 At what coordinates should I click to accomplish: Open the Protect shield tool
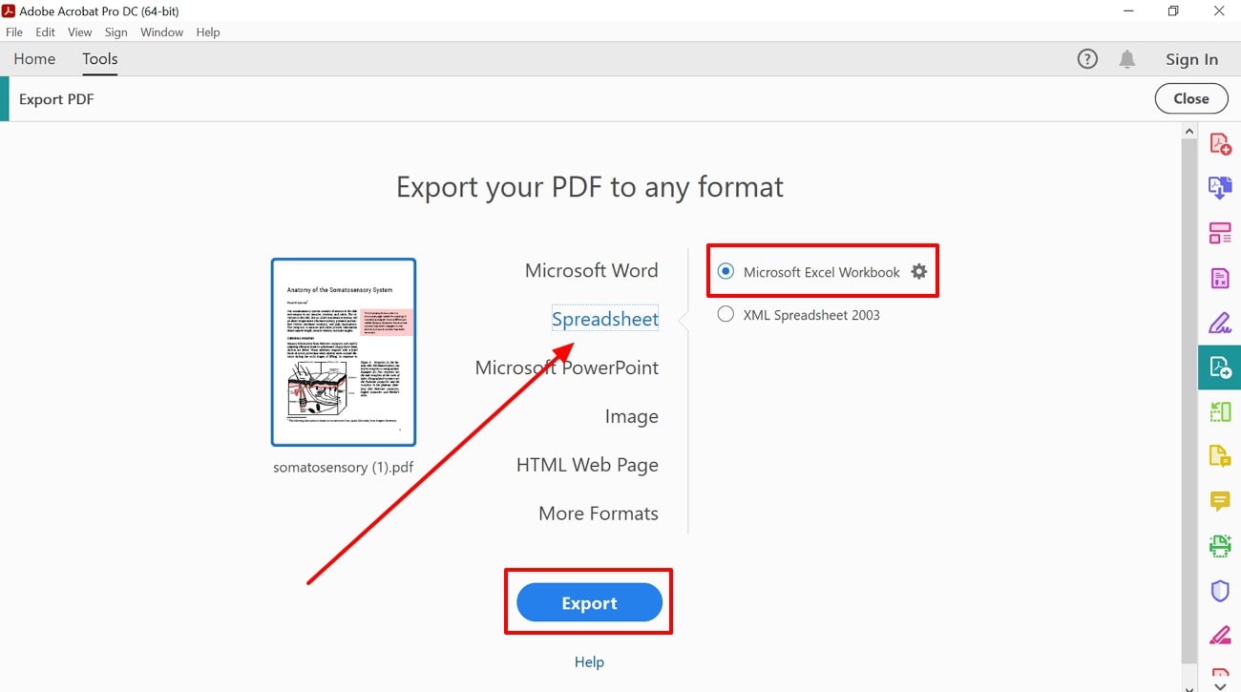point(1220,591)
